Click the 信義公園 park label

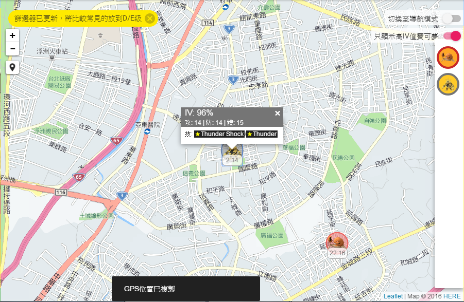click(194, 173)
